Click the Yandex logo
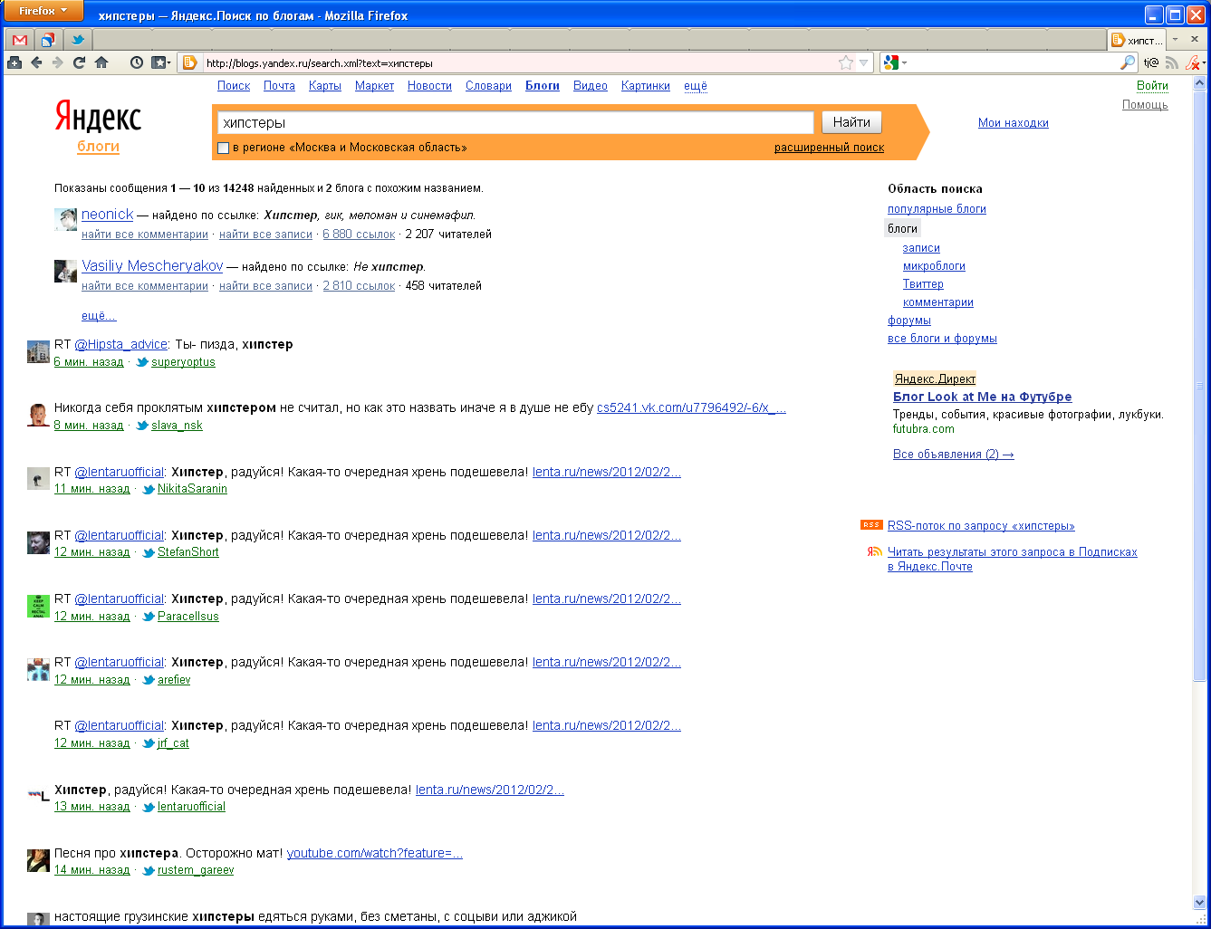The height and width of the screenshot is (929, 1211). [x=98, y=118]
